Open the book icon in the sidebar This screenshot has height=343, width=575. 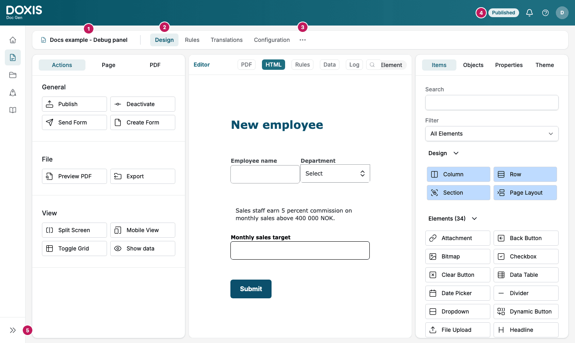[13, 110]
